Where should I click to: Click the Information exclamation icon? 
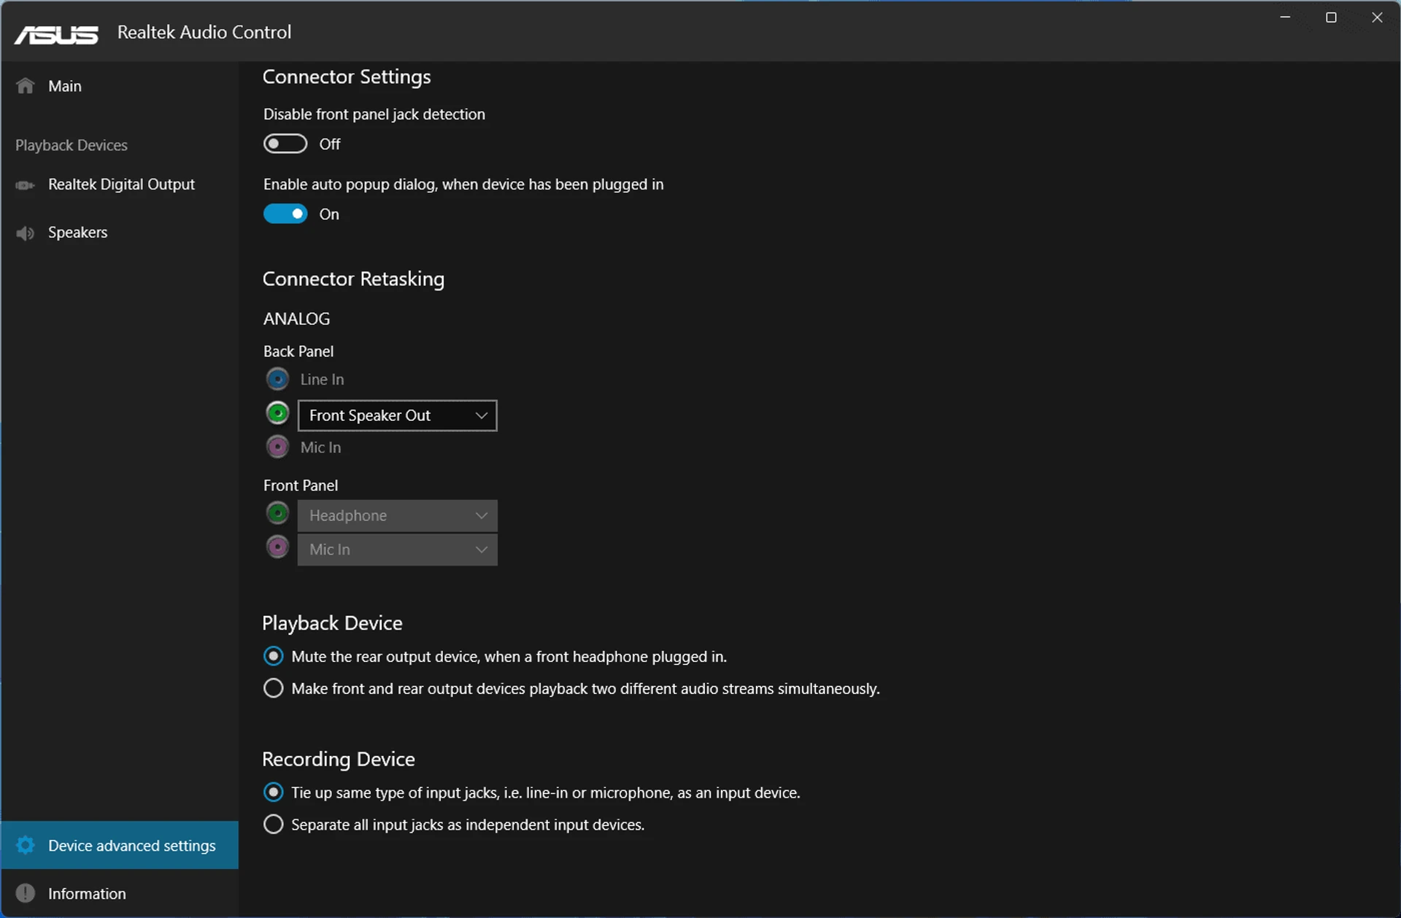click(x=26, y=893)
